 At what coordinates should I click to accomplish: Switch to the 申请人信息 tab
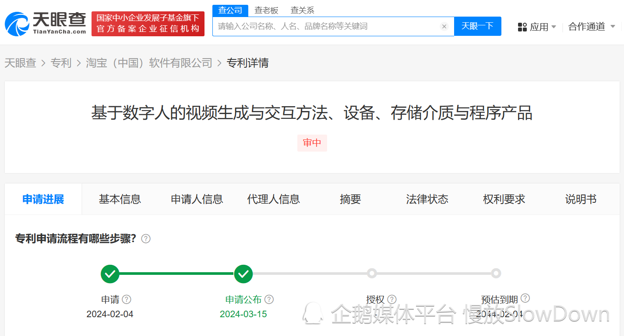pos(197,199)
